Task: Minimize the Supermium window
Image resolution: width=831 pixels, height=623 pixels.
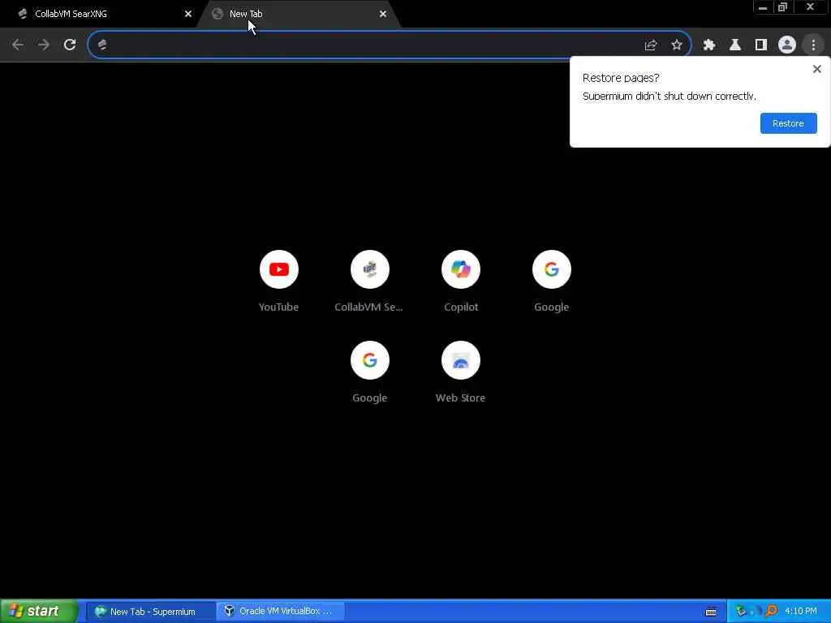Action: 763,7
